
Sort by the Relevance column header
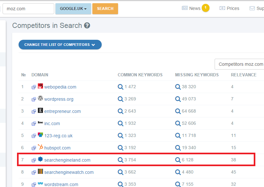pyautogui.click(x=243, y=75)
